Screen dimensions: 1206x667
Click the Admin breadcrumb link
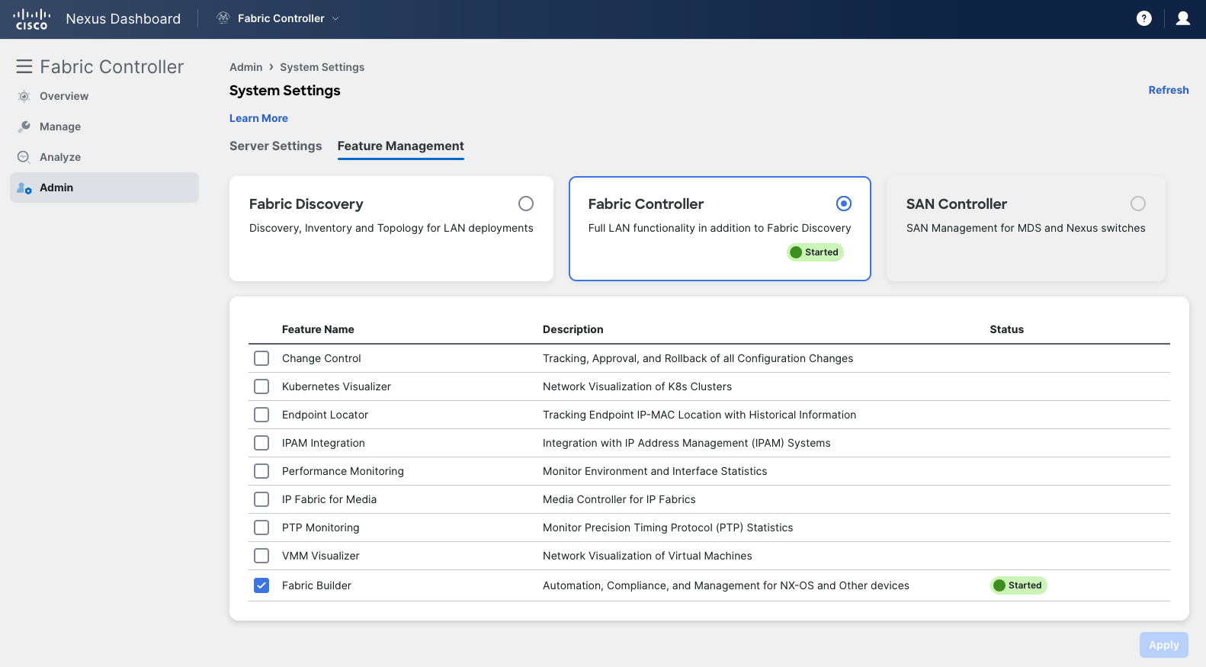[245, 67]
